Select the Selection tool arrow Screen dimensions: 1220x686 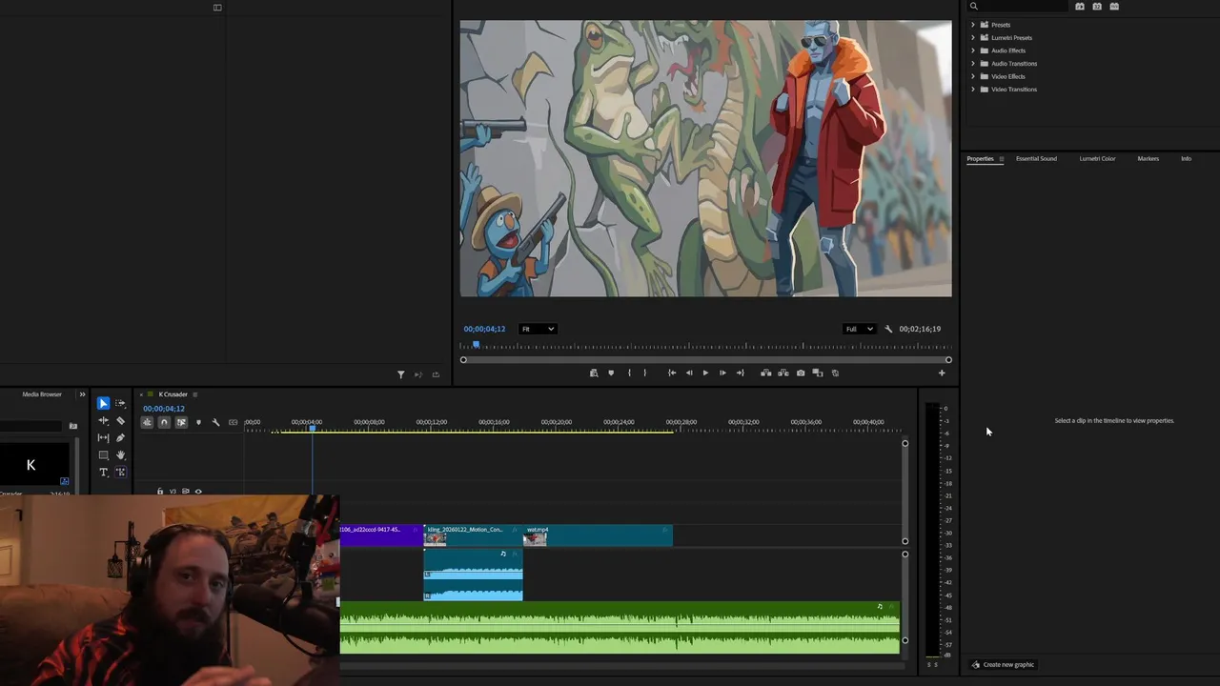[x=103, y=404]
